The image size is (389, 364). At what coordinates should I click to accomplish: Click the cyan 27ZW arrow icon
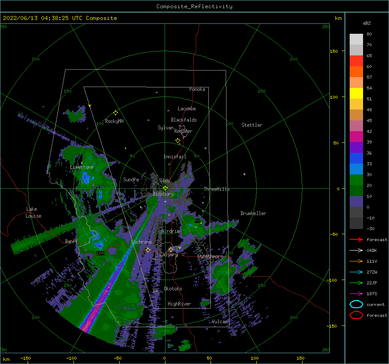(x=356, y=272)
